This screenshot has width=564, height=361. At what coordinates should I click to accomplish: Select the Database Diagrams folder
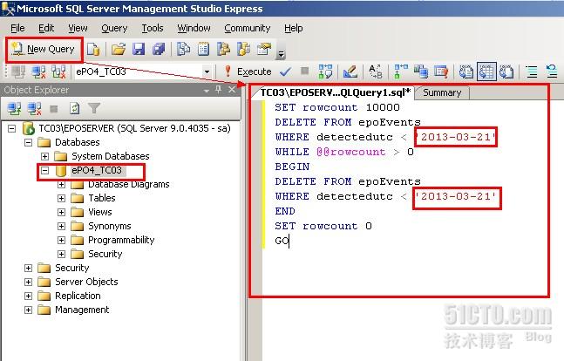click(x=129, y=184)
